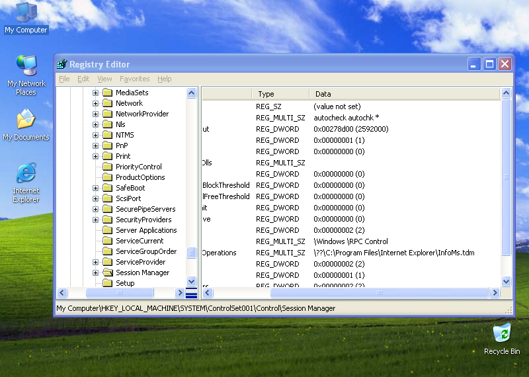Open the My Computer desktop icon
The image size is (529, 377).
(x=26, y=18)
